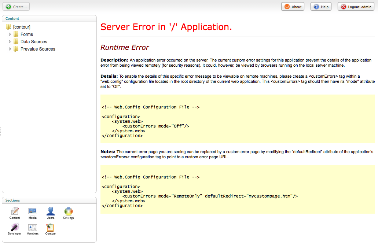The image size is (378, 247).
Task: Click the Help button
Action: pyautogui.click(x=321, y=7)
